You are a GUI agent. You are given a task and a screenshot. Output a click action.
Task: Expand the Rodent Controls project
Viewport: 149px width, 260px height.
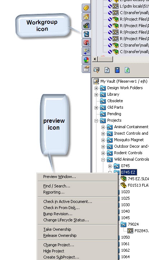103,153
